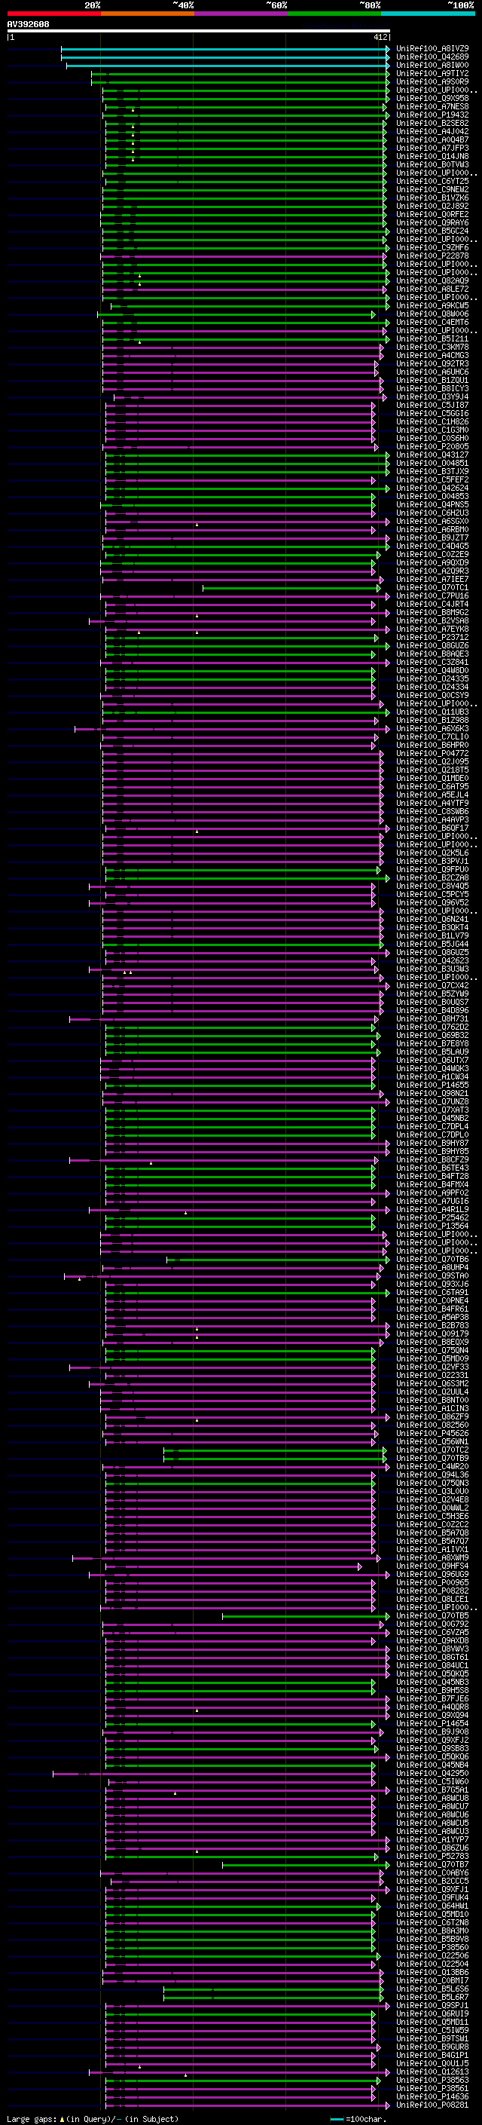Click the UniRef100_B5GC24 label

point(432,231)
